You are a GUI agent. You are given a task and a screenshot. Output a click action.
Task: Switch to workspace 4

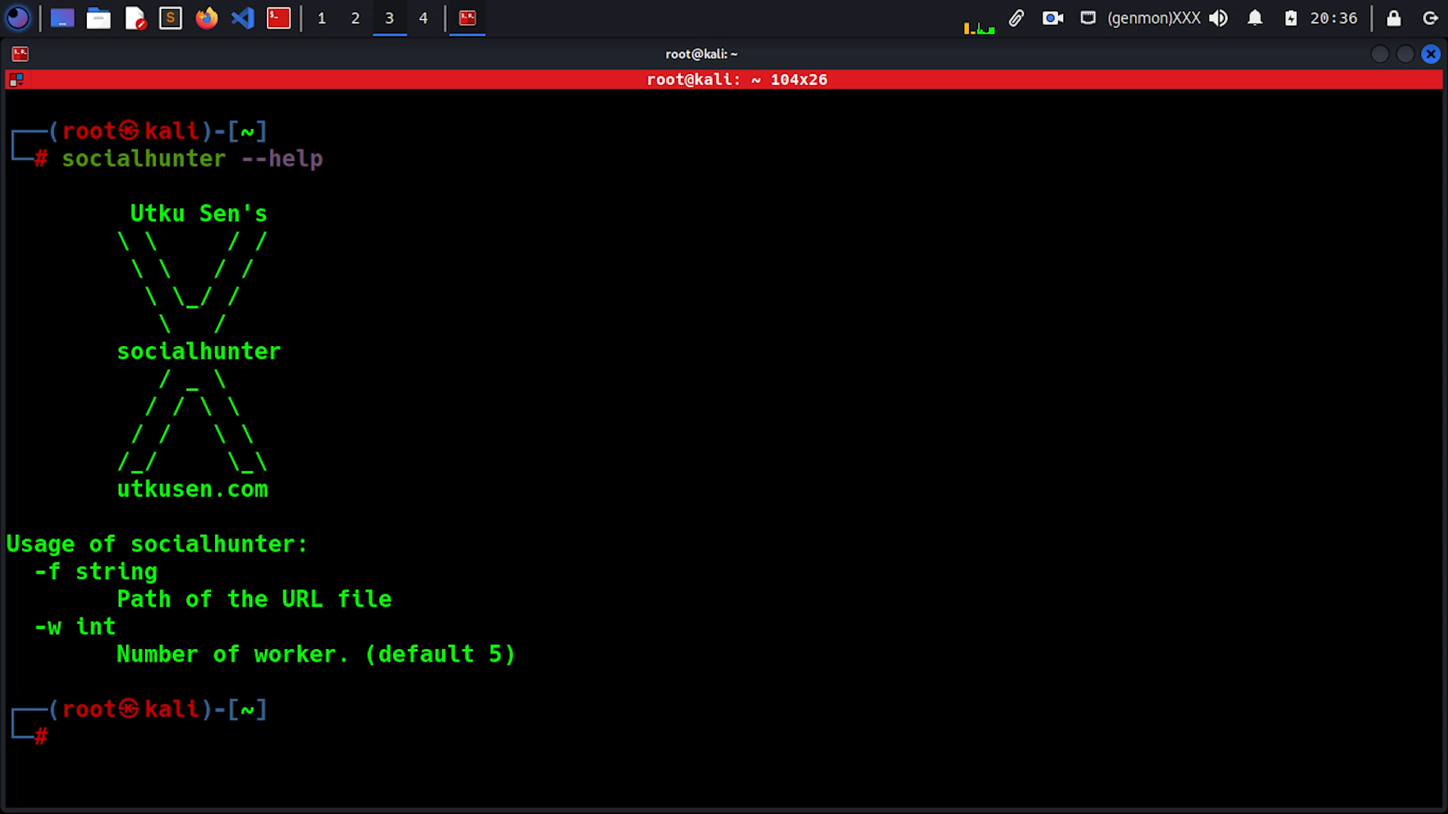pos(423,18)
